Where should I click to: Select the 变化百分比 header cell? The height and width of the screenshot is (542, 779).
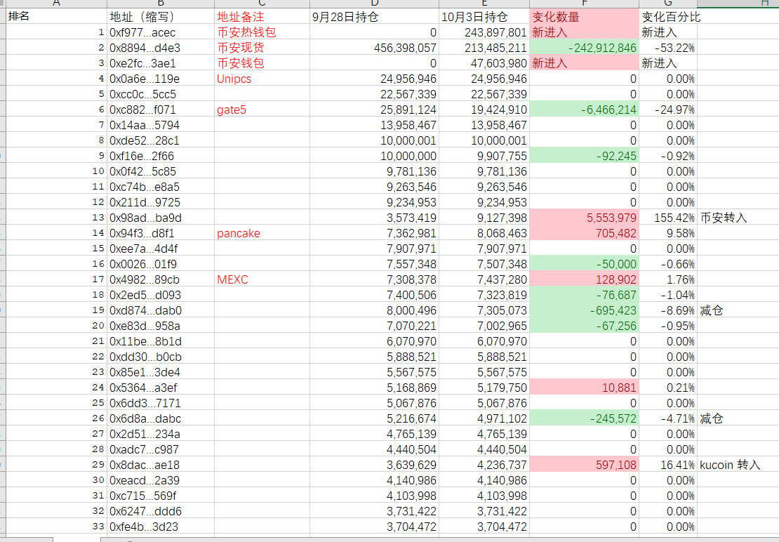pyautogui.click(x=667, y=16)
